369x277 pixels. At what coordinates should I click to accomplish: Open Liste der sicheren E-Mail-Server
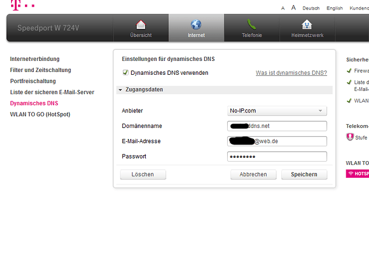coord(52,93)
